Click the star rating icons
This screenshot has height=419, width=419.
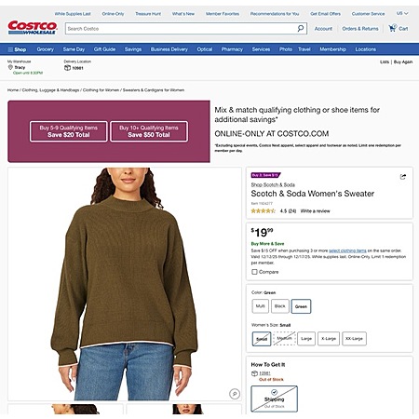coord(264,211)
